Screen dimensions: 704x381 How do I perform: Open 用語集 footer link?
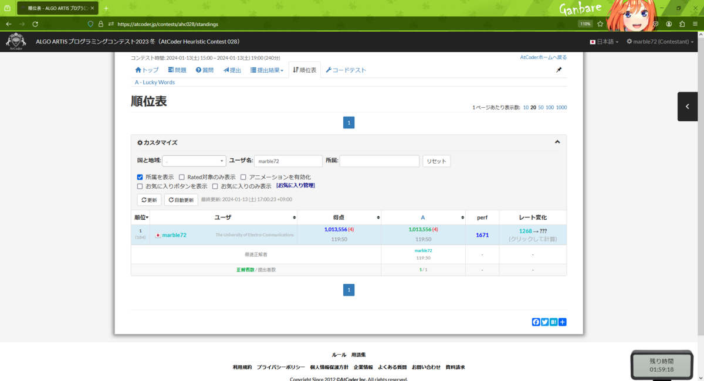(x=358, y=355)
